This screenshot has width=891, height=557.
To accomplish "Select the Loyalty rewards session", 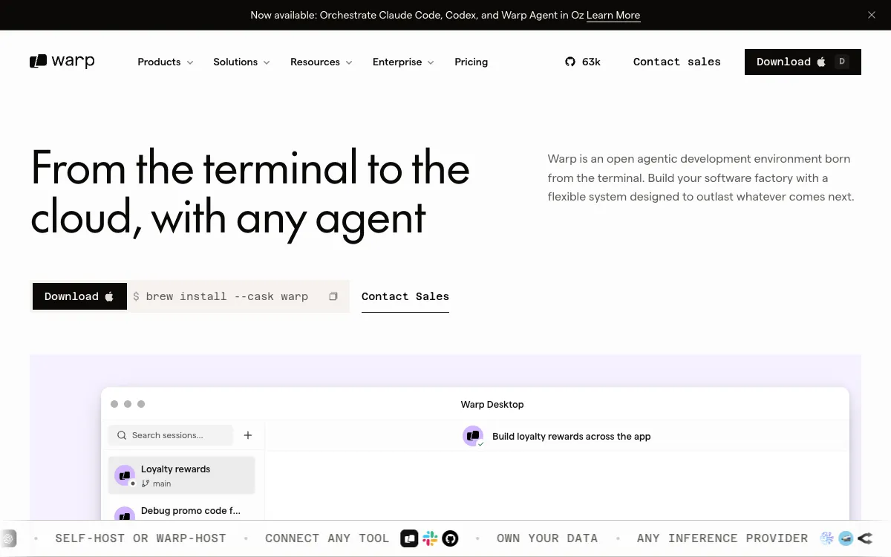I will tap(182, 475).
